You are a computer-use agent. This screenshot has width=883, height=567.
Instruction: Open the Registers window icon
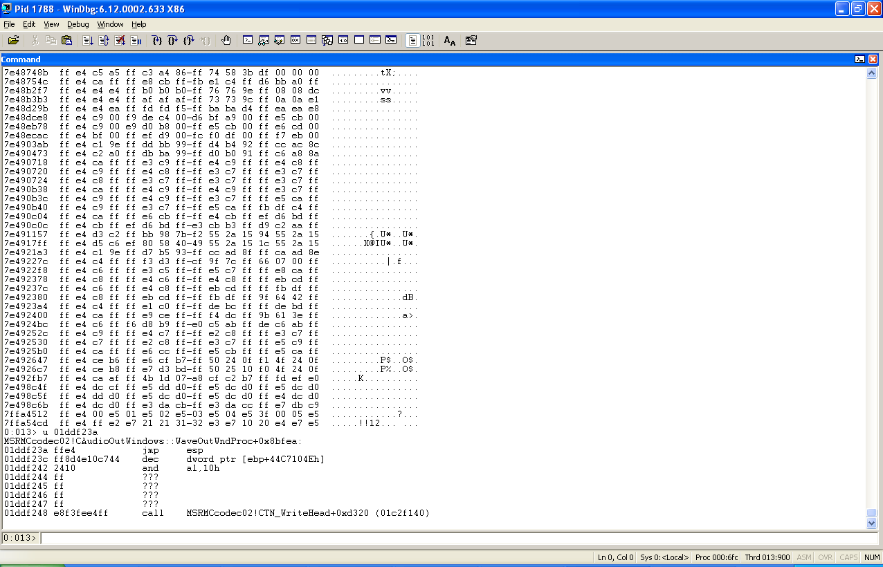[x=295, y=41]
